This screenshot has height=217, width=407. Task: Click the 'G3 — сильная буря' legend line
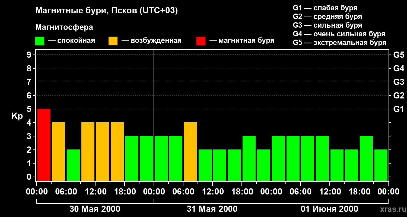point(327,25)
